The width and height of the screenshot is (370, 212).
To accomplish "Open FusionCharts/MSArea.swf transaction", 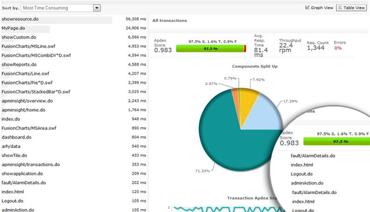I will click(x=29, y=128).
